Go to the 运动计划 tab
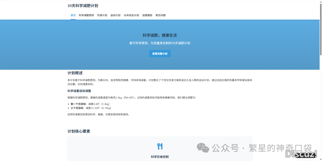 115,15
